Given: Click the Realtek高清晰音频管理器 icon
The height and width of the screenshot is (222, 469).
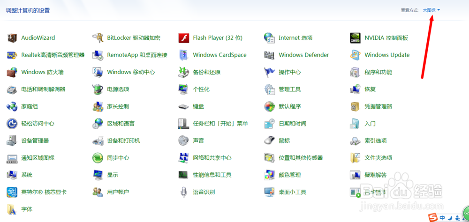Looking at the screenshot, I should (12, 55).
